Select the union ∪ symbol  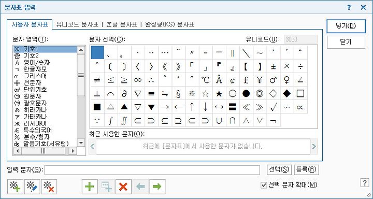click(219, 121)
